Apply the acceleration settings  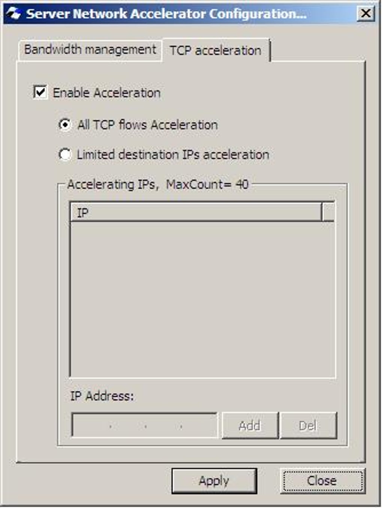coord(214,481)
